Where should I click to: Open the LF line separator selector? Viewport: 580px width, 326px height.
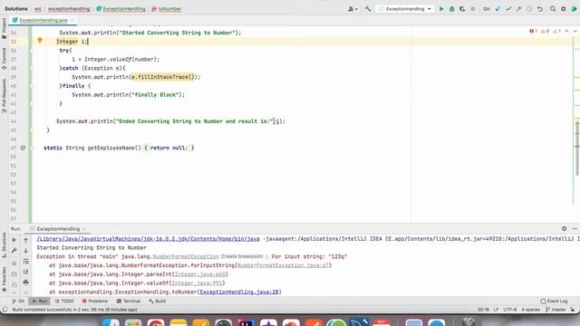496,310
